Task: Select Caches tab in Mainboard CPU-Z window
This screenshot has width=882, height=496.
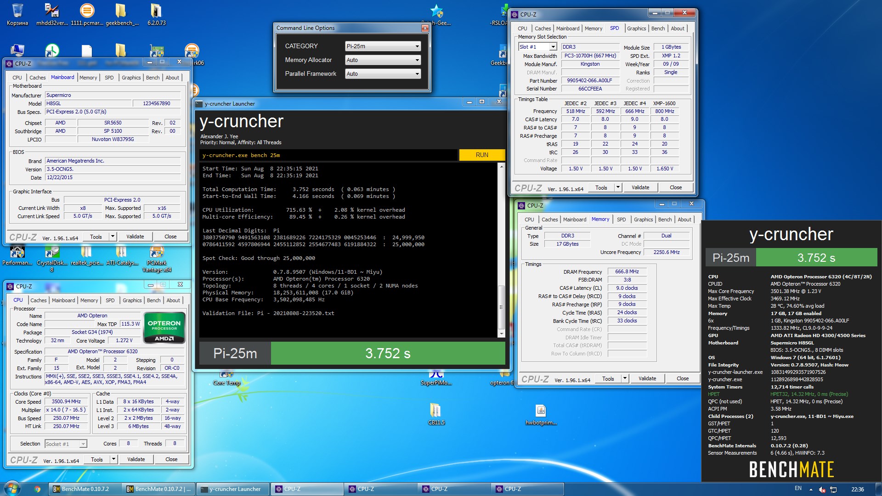Action: [37, 78]
